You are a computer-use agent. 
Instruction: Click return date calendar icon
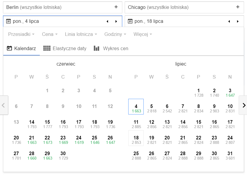pyautogui.click(x=130, y=21)
